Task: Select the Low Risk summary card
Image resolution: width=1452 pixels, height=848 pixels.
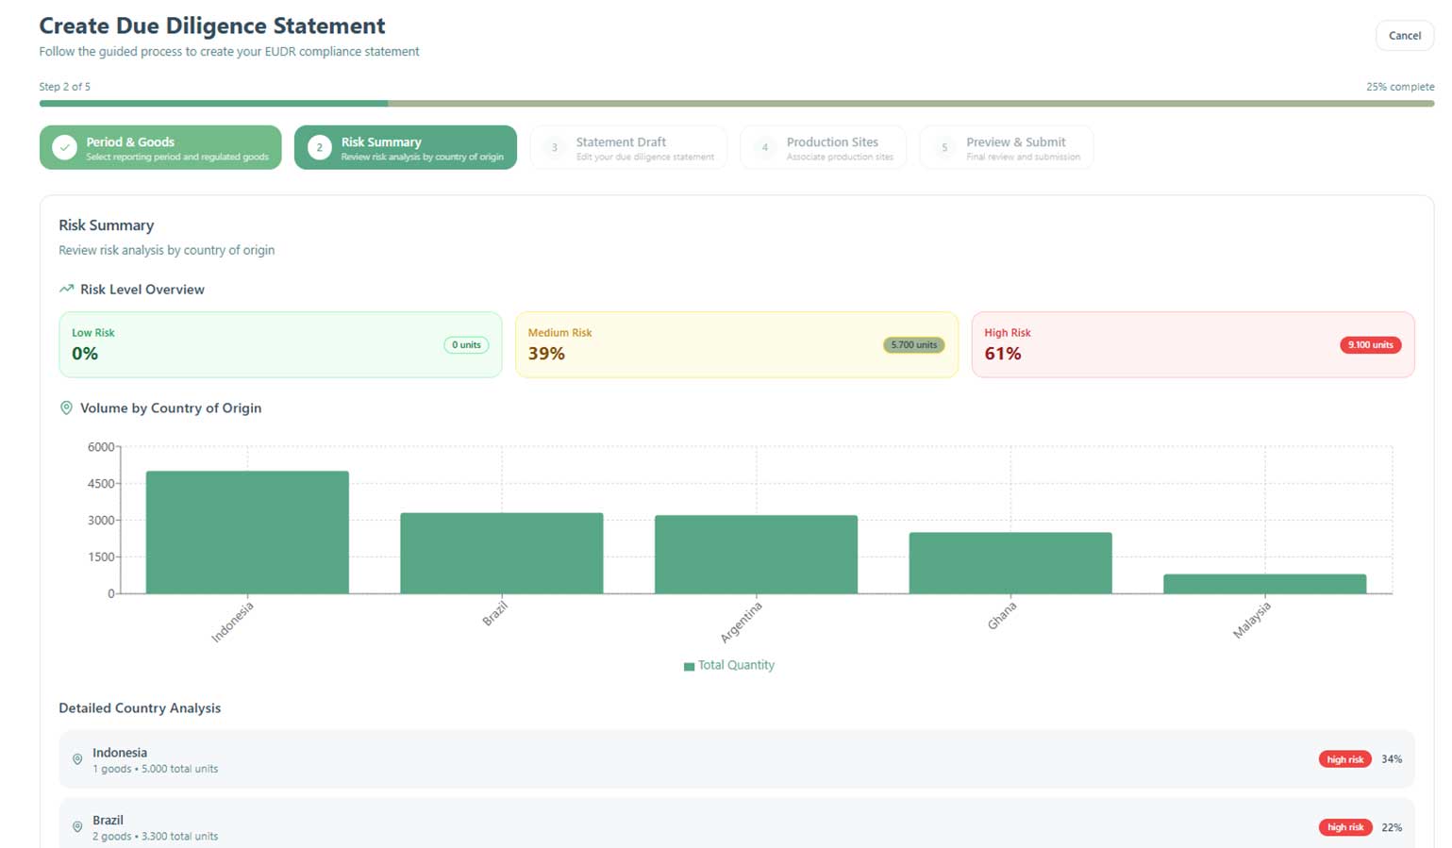Action: (280, 345)
